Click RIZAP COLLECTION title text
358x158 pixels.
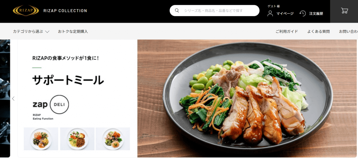coord(65,11)
